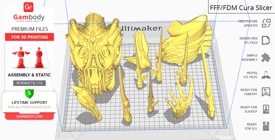Open the GAMBODY.COM link
This screenshot has height=140, width=275.
[29, 116]
